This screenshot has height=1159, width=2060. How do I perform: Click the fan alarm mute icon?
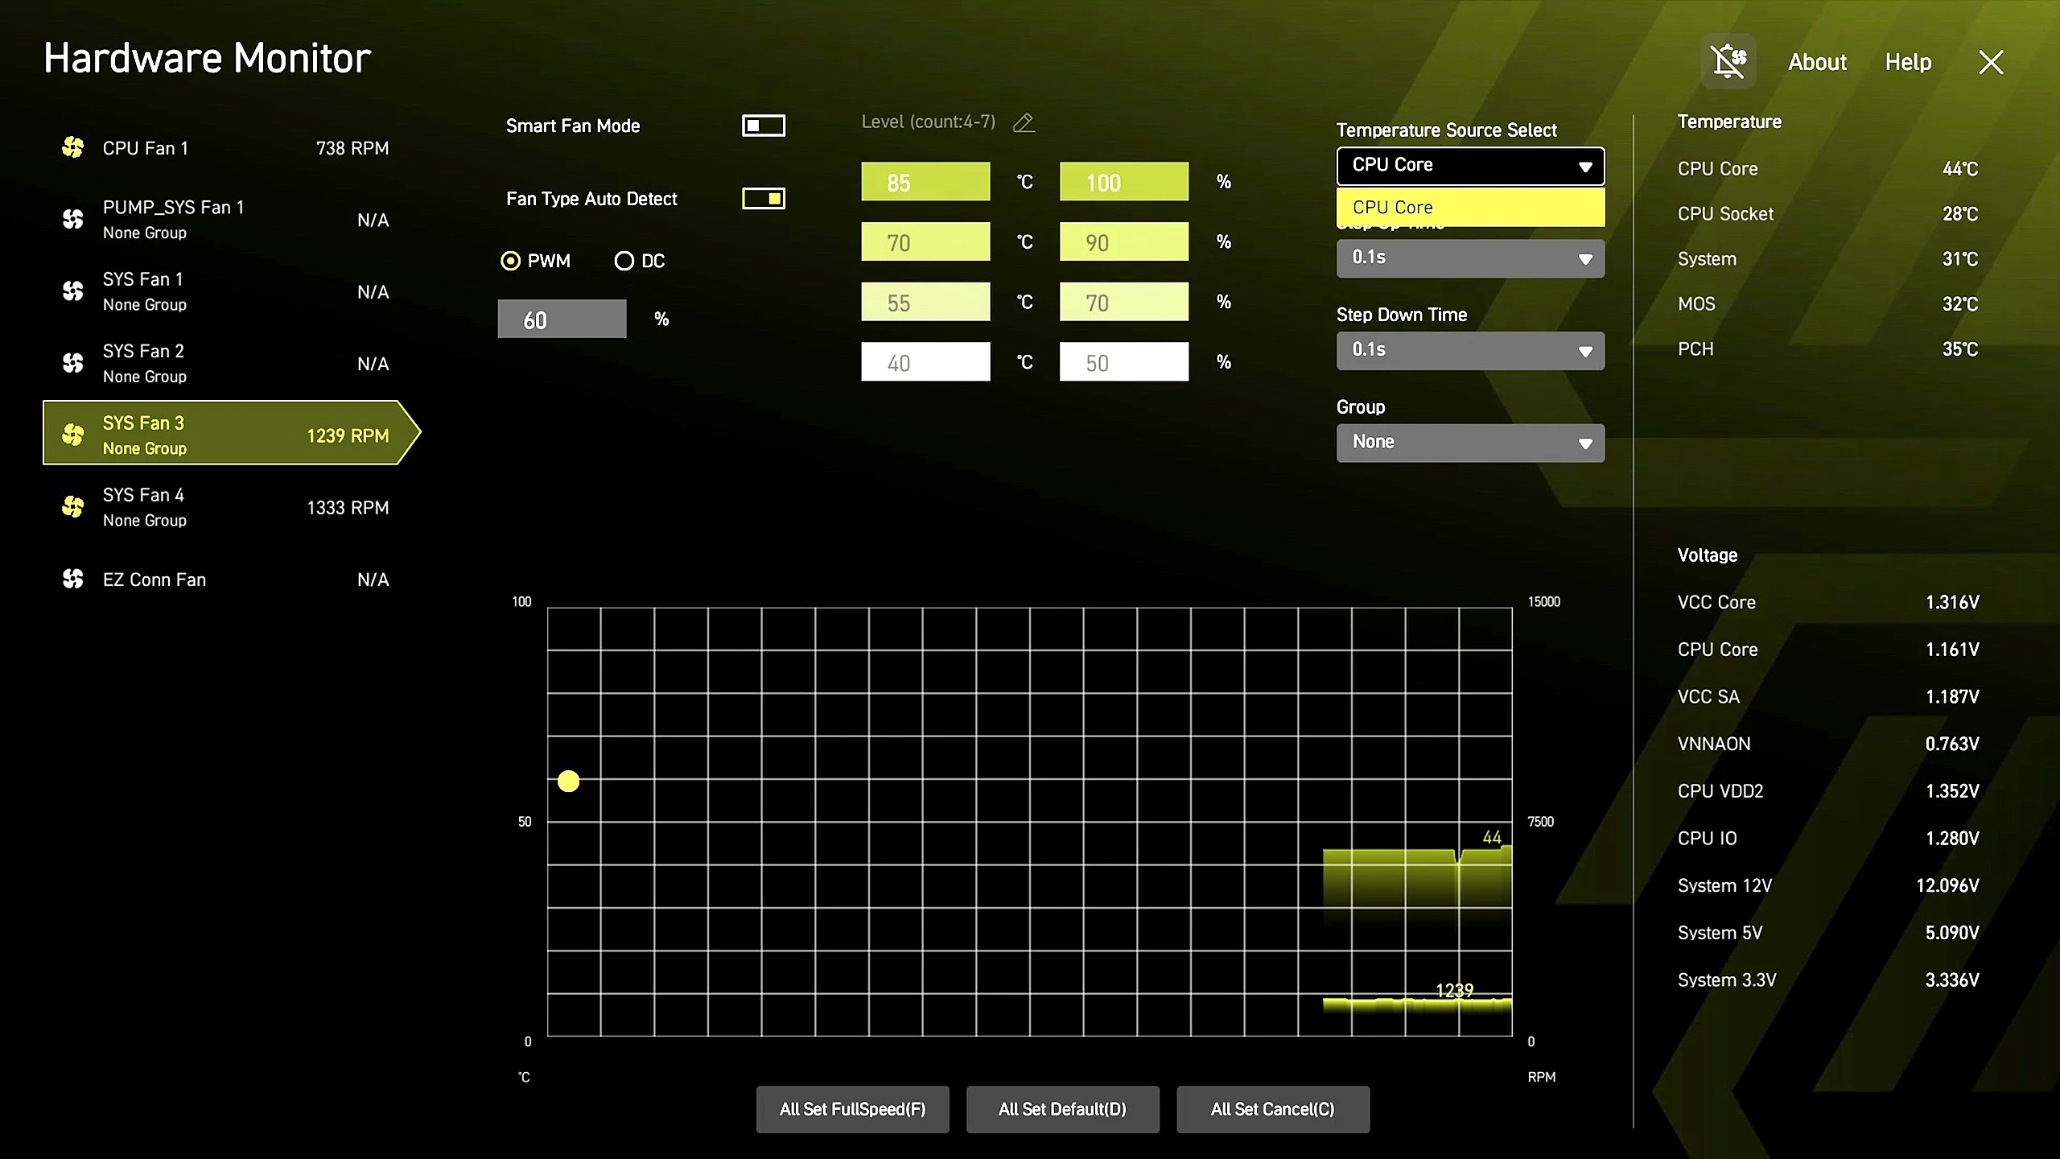coord(1728,61)
